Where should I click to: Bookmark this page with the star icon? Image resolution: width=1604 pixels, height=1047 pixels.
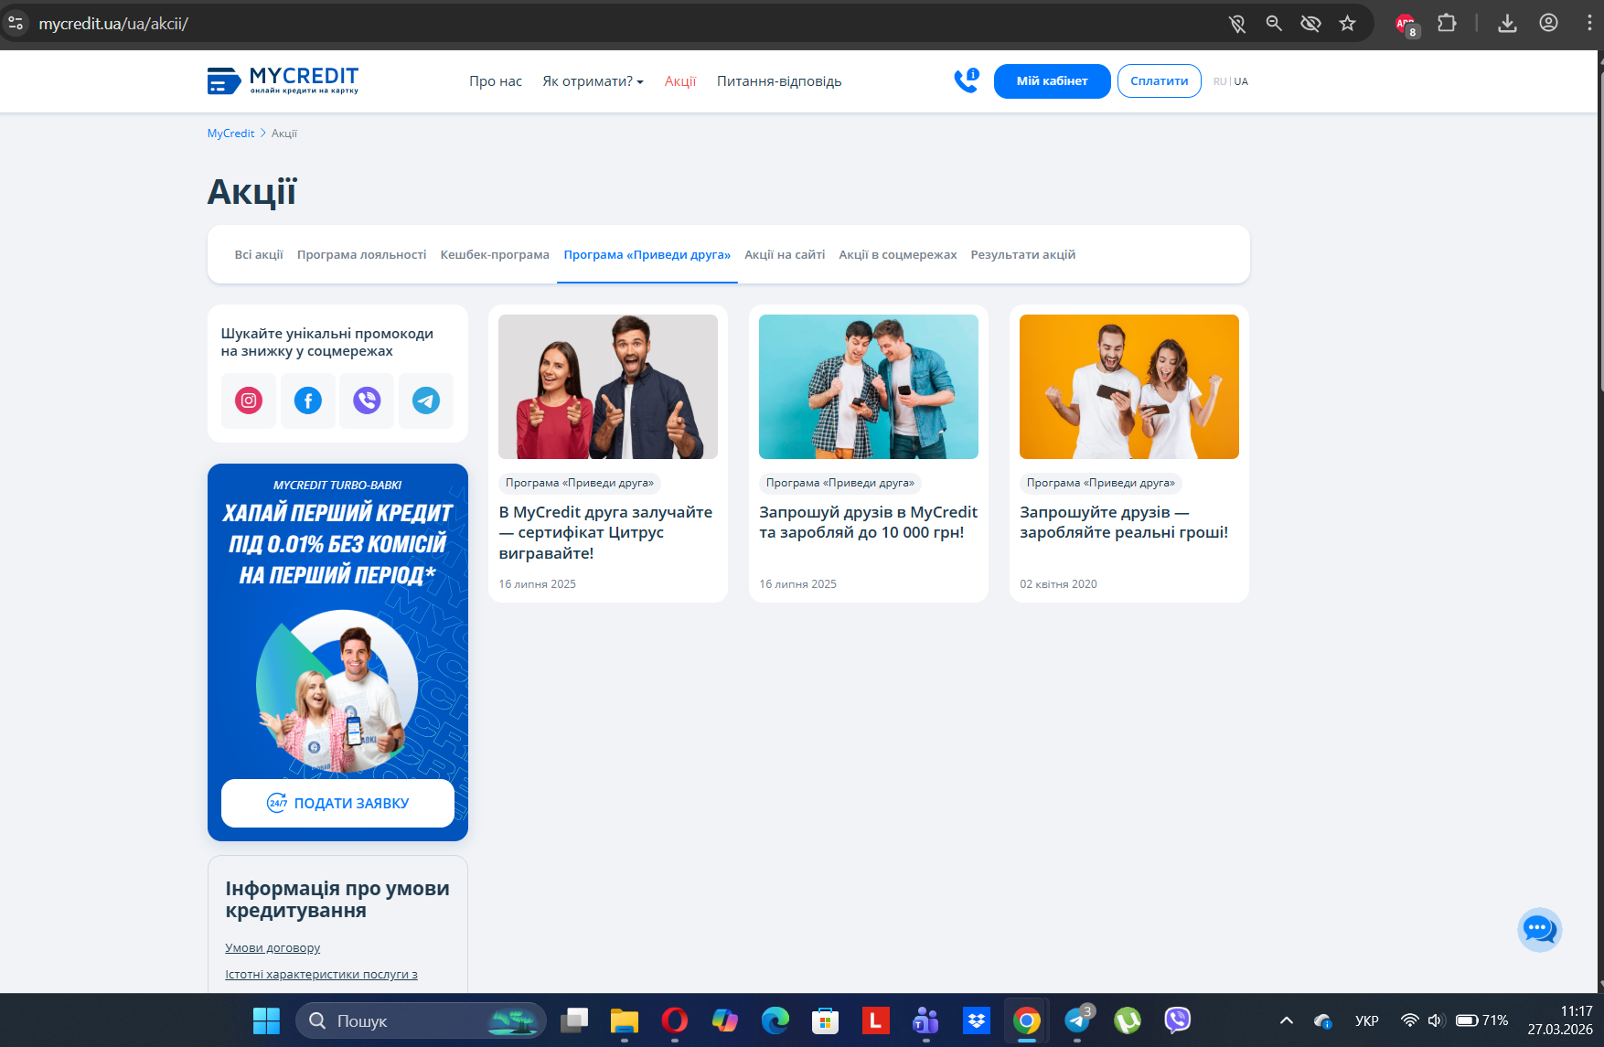(x=1347, y=24)
